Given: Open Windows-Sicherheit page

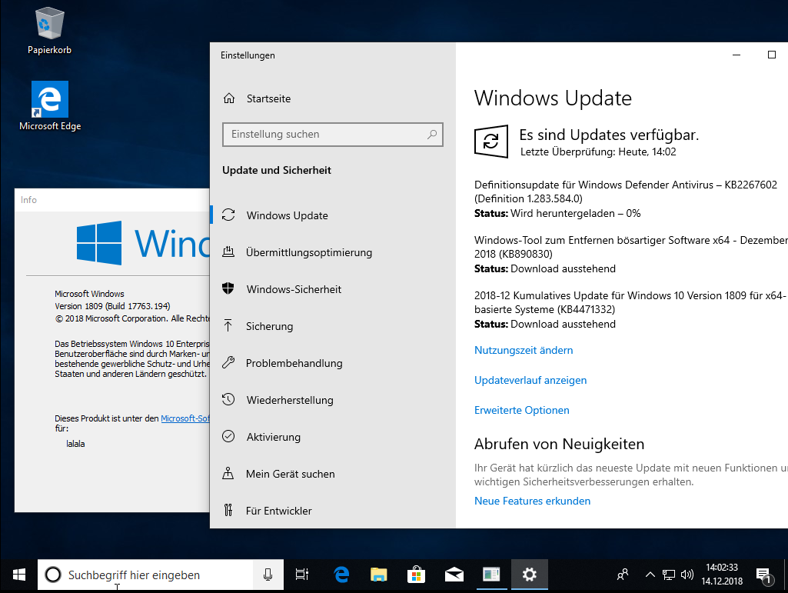Looking at the screenshot, I should tap(294, 289).
